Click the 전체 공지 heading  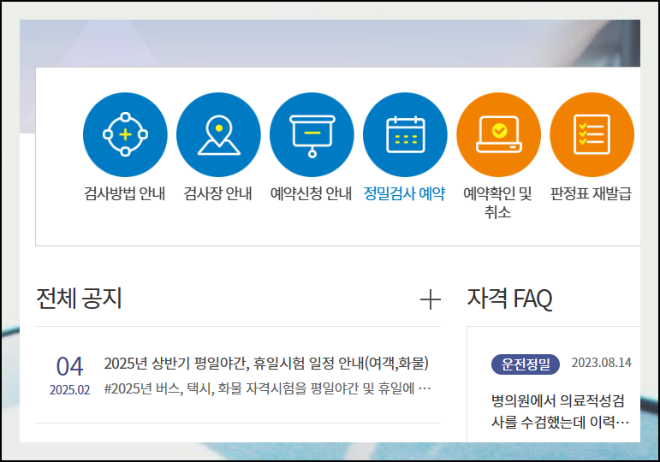point(79,299)
